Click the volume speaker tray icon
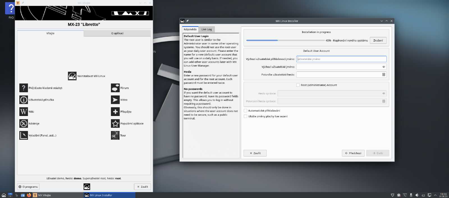The height and width of the screenshot is (198, 449). 417,195
